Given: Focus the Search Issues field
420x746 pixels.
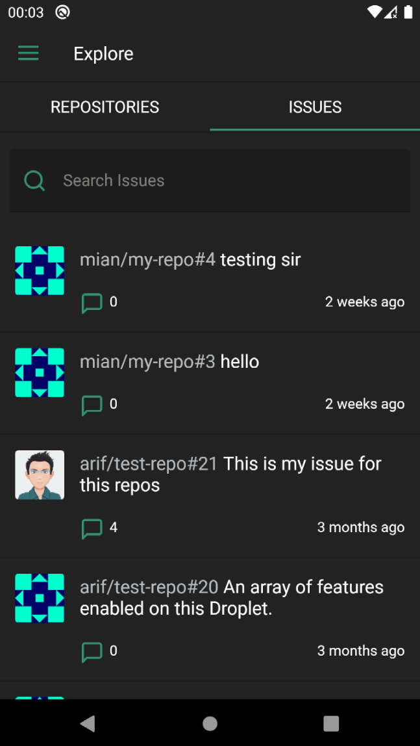Looking at the screenshot, I should pos(210,180).
